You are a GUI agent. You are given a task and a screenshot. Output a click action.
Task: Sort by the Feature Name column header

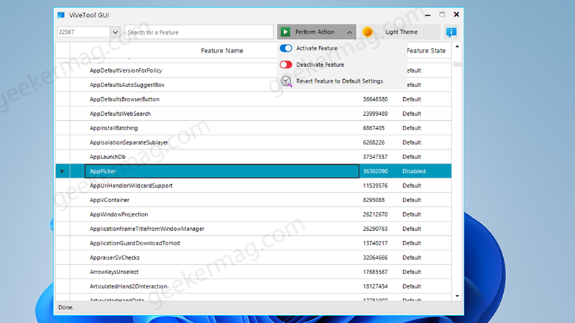[222, 50]
